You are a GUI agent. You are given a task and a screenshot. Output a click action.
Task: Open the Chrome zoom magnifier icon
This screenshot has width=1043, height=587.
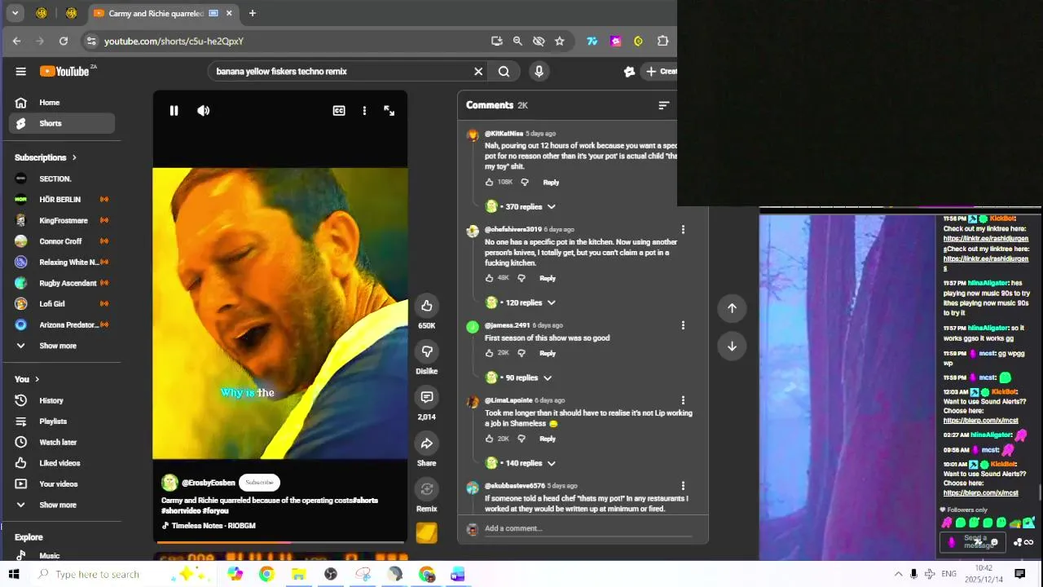click(517, 42)
